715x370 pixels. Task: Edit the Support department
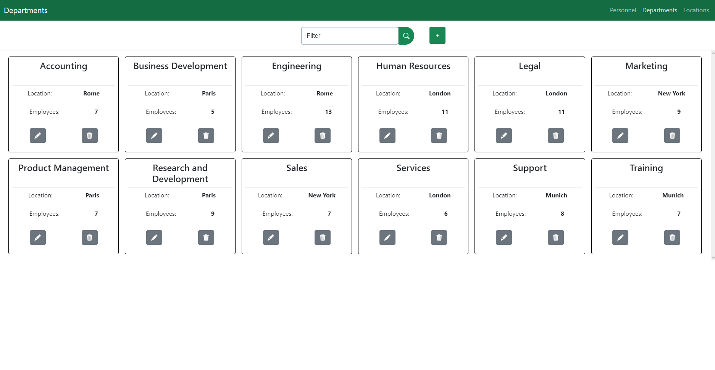[504, 238]
